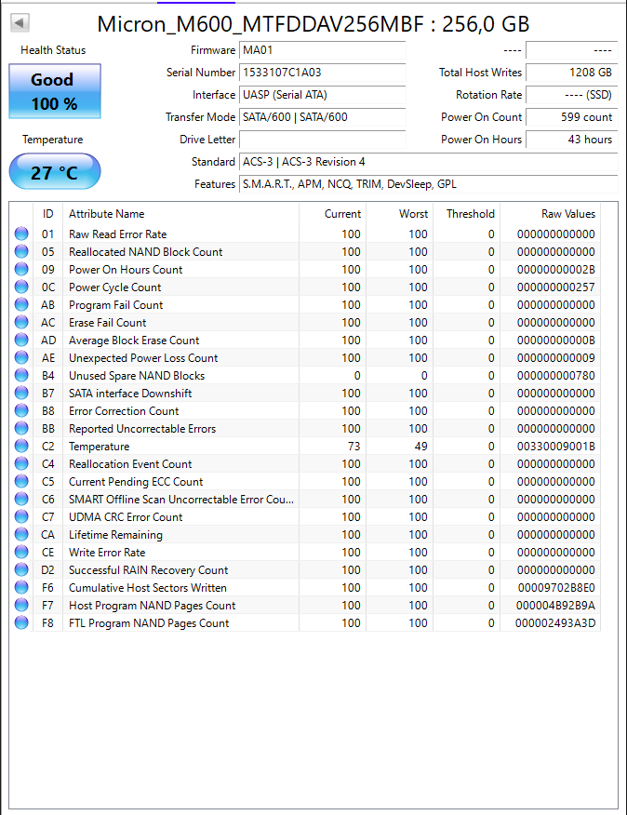Select the status orb for UDMA CRC Error Count
Image resolution: width=627 pixels, height=815 pixels.
click(21, 516)
